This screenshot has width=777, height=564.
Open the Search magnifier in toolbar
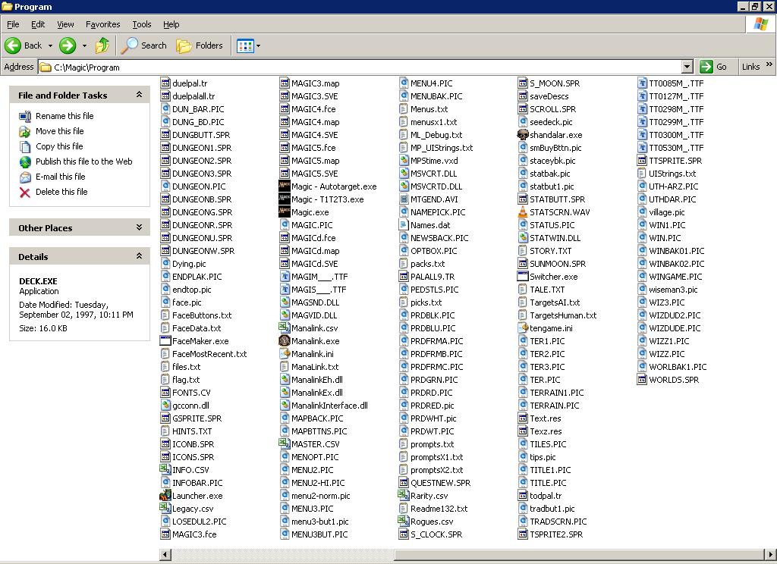(130, 45)
